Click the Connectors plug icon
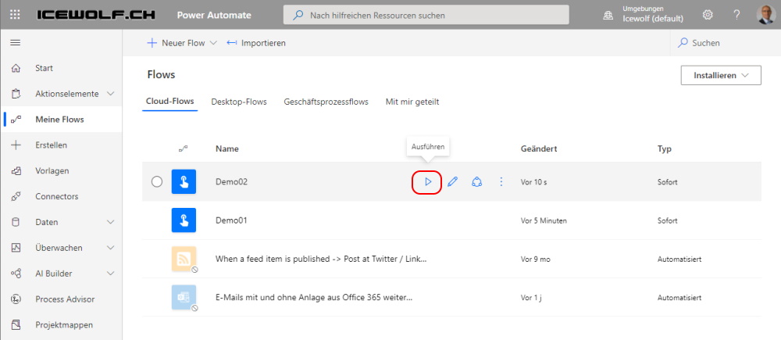This screenshot has height=340, width=781. pos(16,196)
